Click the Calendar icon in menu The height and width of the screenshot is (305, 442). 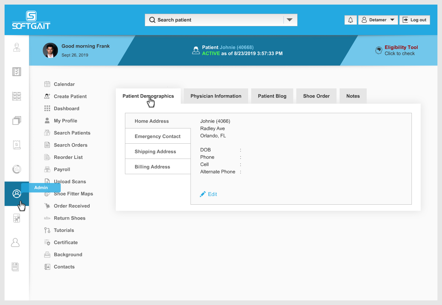pyautogui.click(x=47, y=84)
